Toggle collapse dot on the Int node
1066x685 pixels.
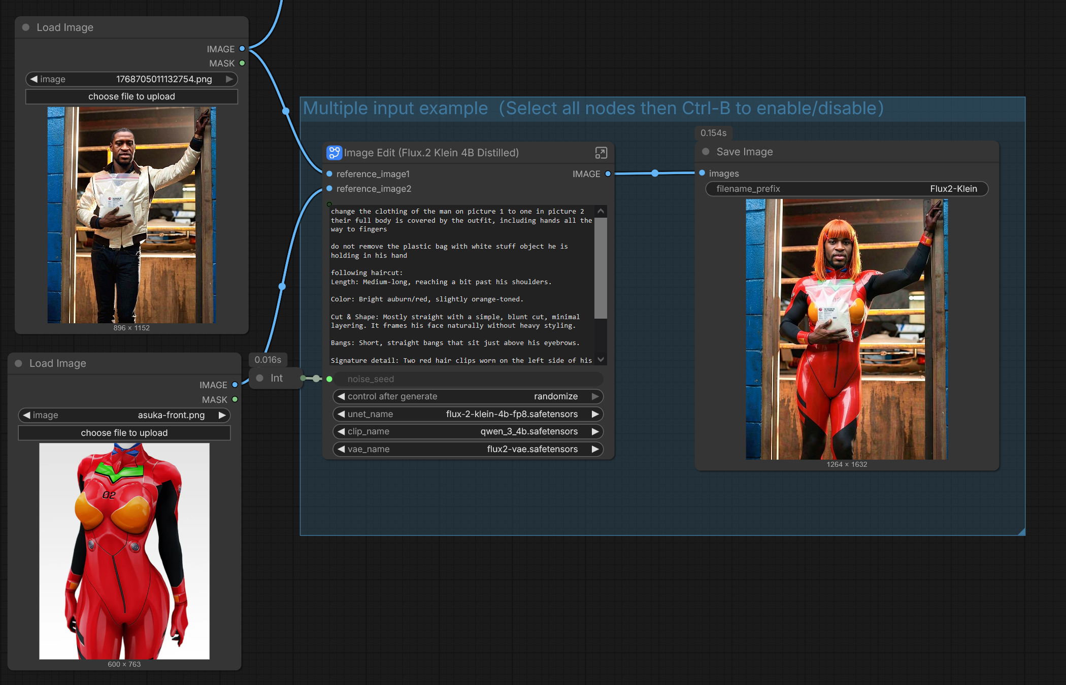coord(260,378)
